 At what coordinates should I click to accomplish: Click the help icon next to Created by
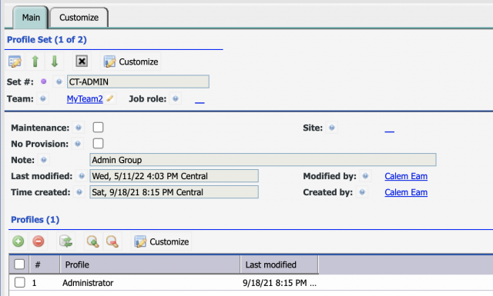click(362, 191)
